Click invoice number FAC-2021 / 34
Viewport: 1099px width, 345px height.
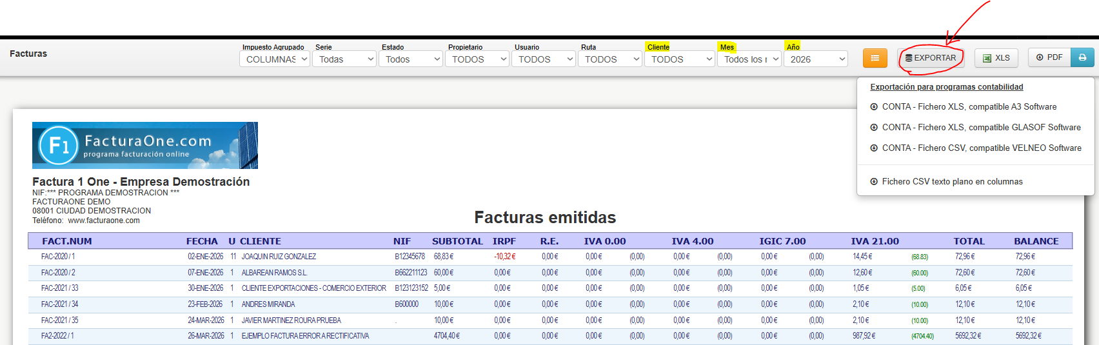coord(60,304)
